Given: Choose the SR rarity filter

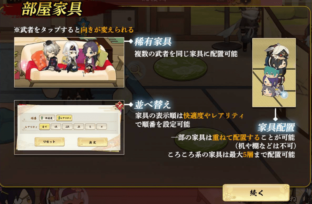Looking at the screenshot, I should click(x=79, y=127).
